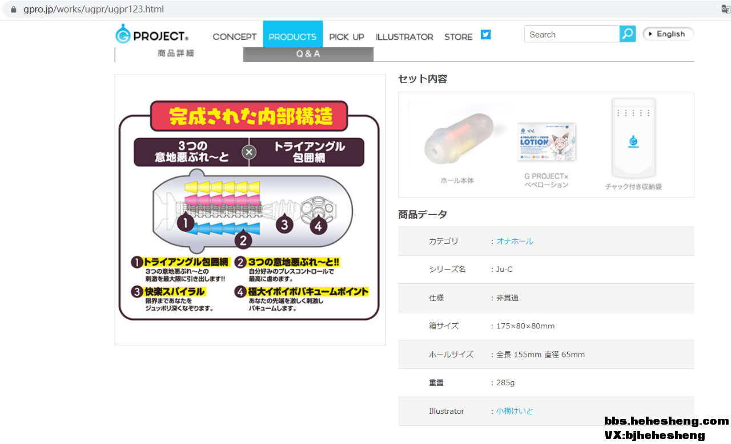Focus the Search input field
This screenshot has width=731, height=444.
(571, 34)
